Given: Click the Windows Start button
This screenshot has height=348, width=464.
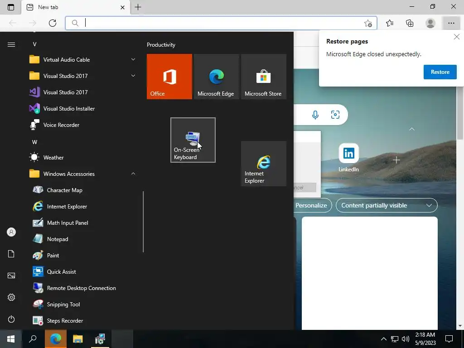Looking at the screenshot, I should (11, 339).
